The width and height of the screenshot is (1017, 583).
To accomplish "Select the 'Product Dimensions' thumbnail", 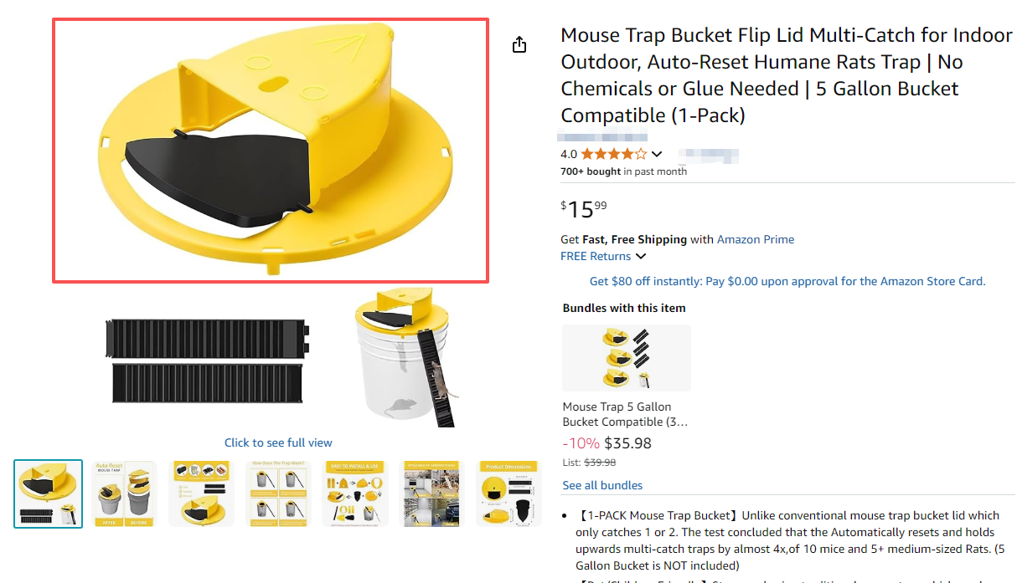I will tap(508, 494).
